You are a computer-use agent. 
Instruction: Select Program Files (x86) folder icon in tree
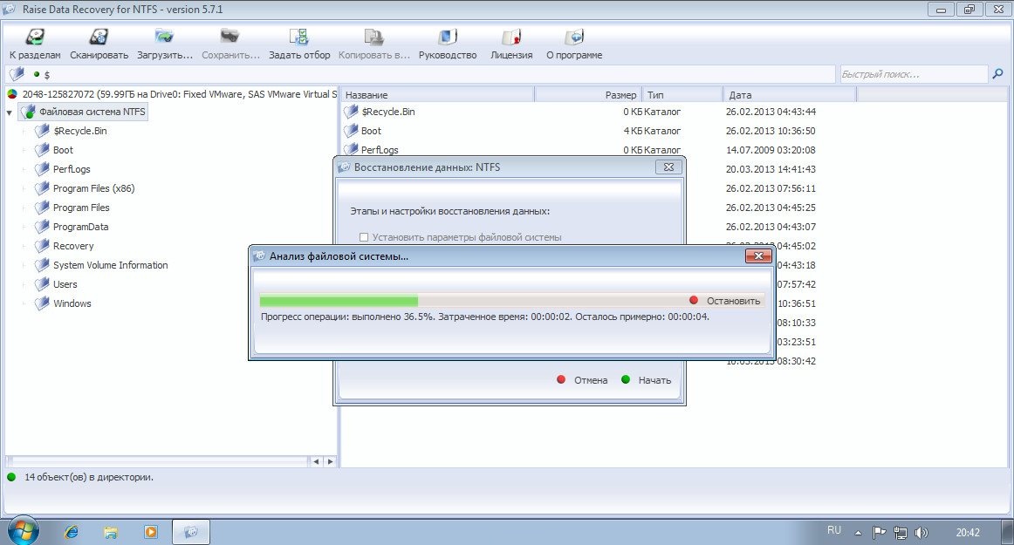[42, 188]
